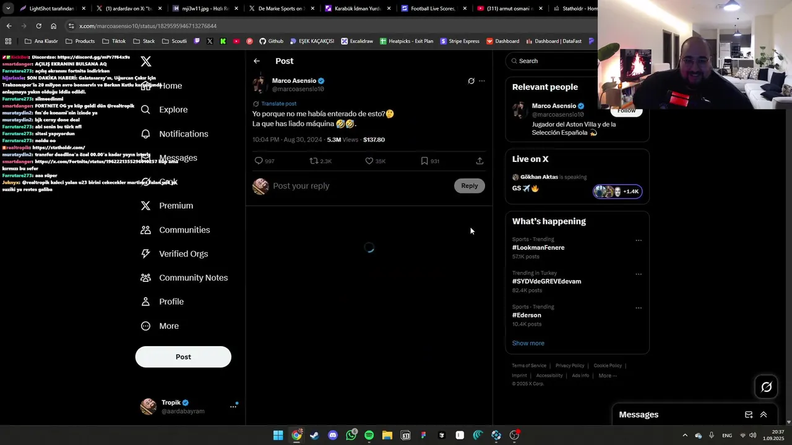Switch to the De Marke Sports tab
This screenshot has height=445, width=792.
282,9
